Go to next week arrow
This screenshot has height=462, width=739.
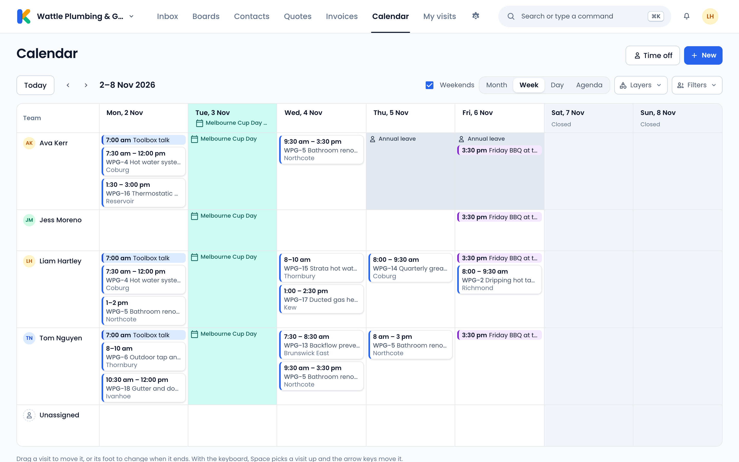point(86,85)
